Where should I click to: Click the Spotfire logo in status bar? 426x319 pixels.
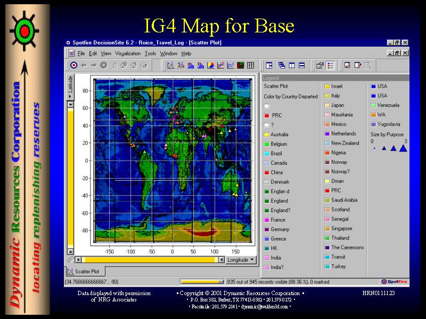coord(395,282)
